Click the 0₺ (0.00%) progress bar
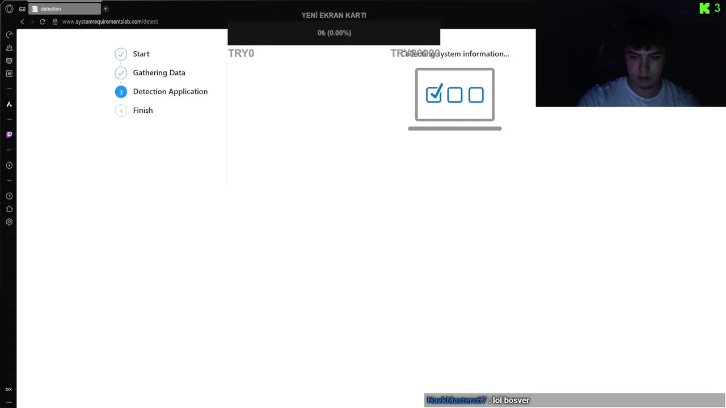The height and width of the screenshot is (408, 726). click(x=334, y=33)
